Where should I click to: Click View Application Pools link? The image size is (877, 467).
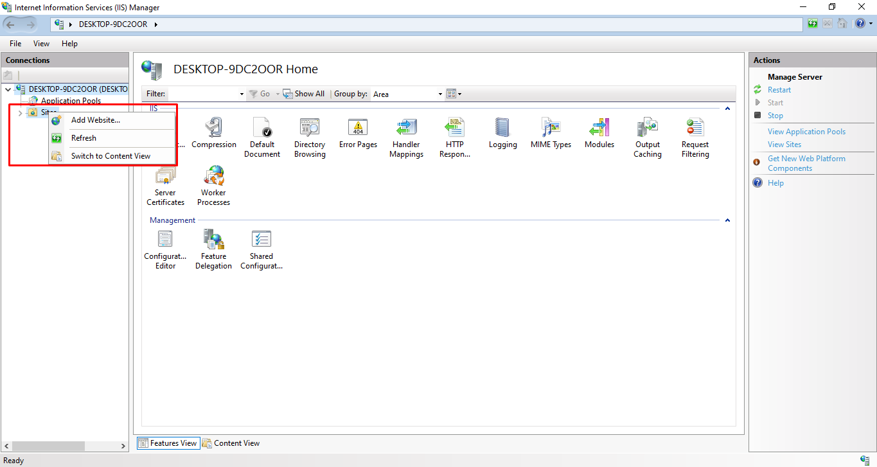[806, 132]
